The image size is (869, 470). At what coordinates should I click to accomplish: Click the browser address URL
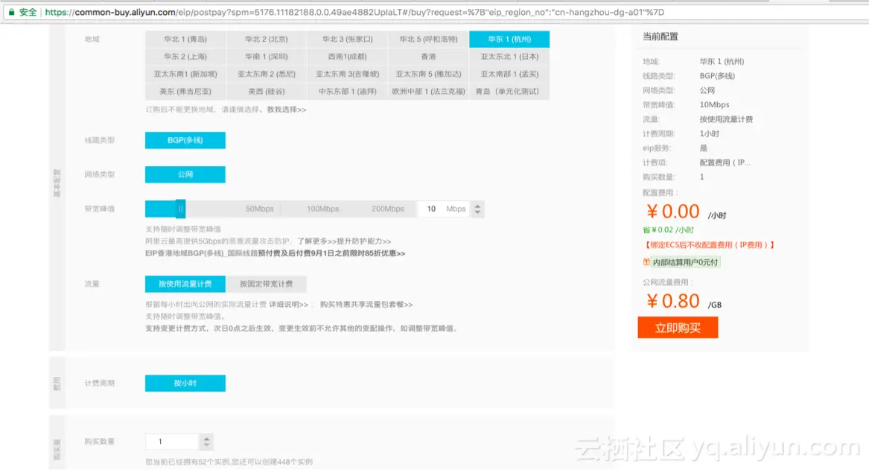coord(354,12)
